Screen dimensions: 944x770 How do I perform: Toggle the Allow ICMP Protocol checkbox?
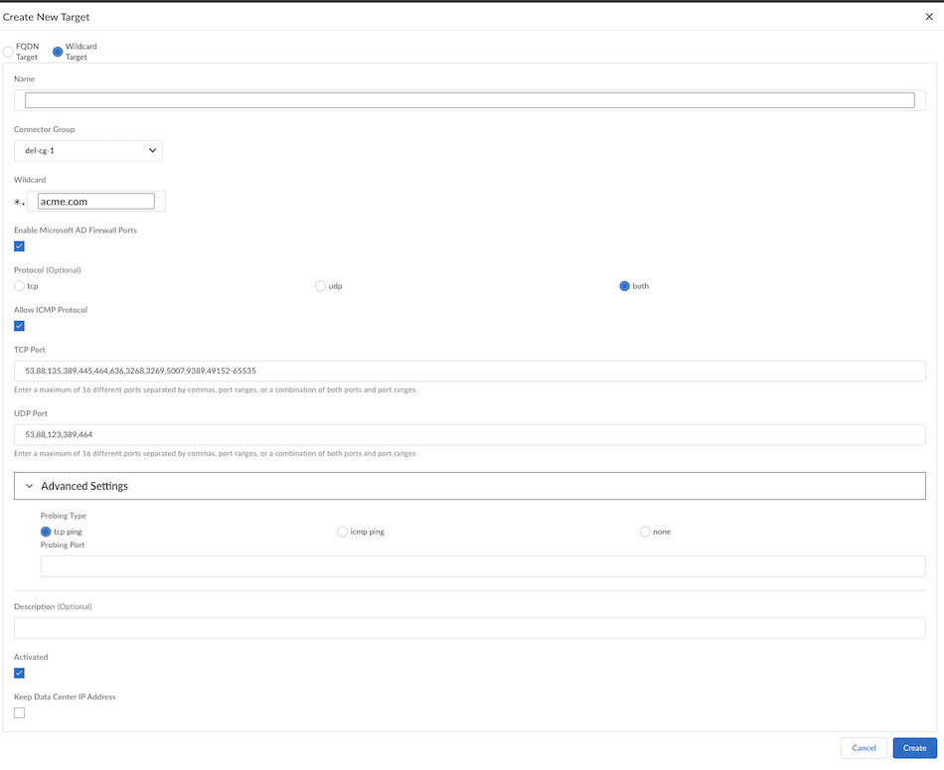(19, 326)
